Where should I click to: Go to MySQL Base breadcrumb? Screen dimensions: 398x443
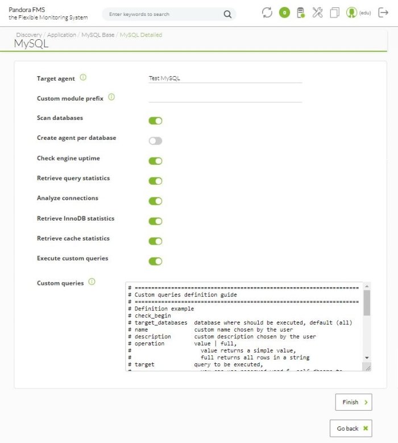[98, 35]
